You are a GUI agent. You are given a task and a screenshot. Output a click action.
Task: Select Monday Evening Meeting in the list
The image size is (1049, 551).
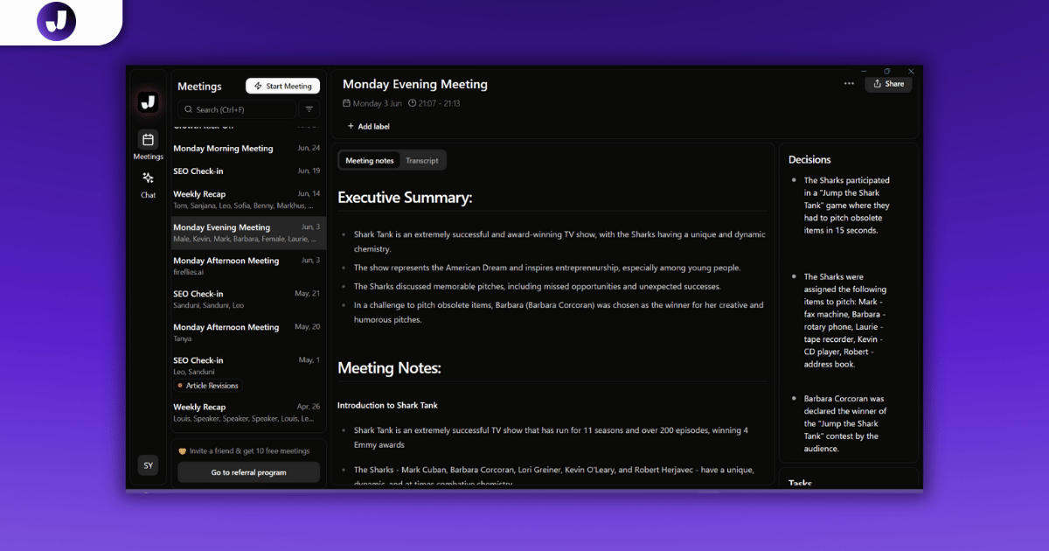click(248, 233)
